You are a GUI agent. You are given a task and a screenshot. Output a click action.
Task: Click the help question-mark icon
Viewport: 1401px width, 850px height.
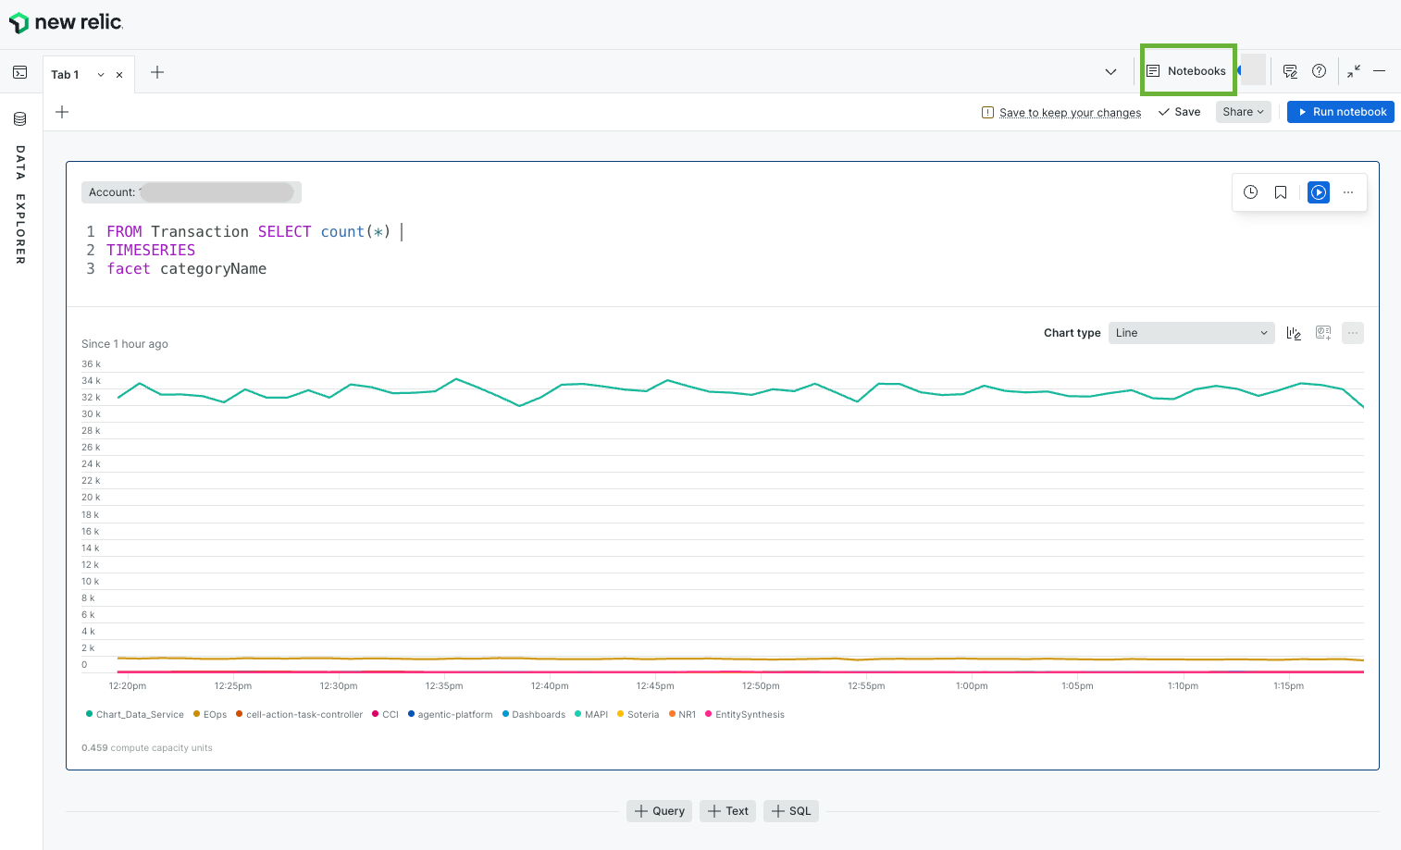point(1319,70)
